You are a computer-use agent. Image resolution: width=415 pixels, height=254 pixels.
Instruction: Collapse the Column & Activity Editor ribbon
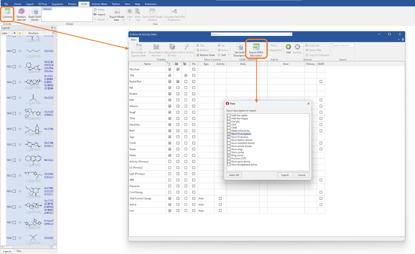[399, 40]
